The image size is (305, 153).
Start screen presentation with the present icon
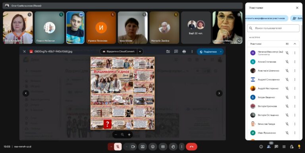tap(143, 147)
